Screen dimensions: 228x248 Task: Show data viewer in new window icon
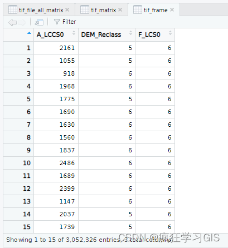tap(39, 22)
